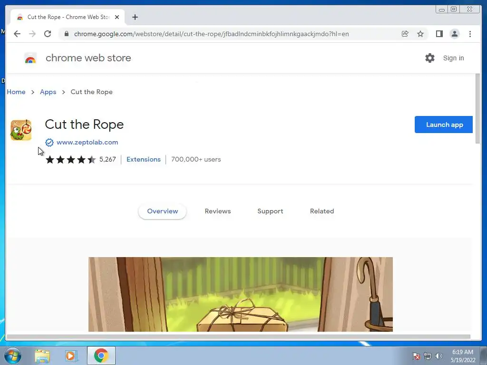Launch Windows Media Player from taskbar
The height and width of the screenshot is (365, 487).
[70, 356]
